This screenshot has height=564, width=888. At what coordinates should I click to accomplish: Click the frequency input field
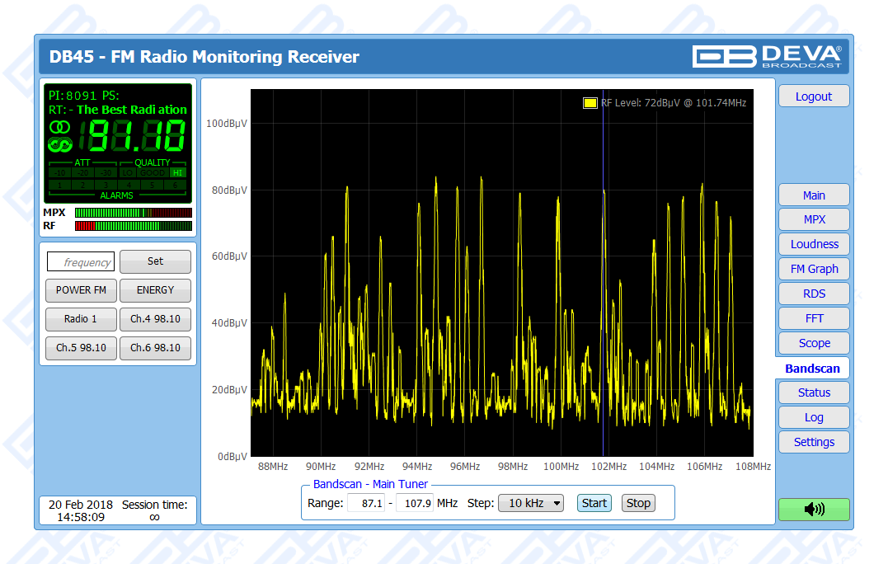[x=81, y=262]
